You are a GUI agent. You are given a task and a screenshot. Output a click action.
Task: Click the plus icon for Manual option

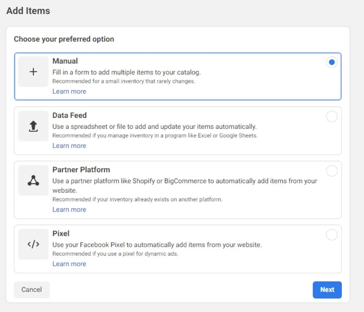(x=33, y=72)
